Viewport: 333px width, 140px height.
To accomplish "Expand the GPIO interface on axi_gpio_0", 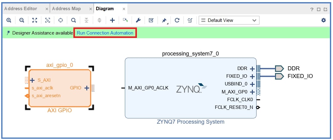I will [x=86, y=88].
